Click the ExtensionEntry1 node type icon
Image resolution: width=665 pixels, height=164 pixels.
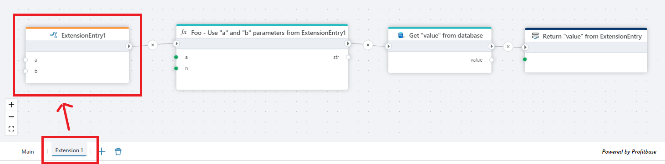click(x=53, y=35)
